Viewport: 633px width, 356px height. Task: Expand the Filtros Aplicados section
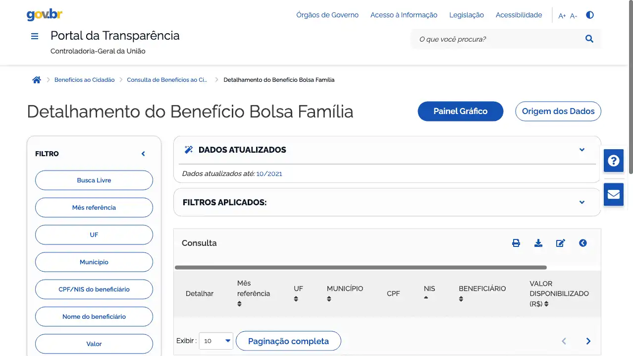point(582,202)
